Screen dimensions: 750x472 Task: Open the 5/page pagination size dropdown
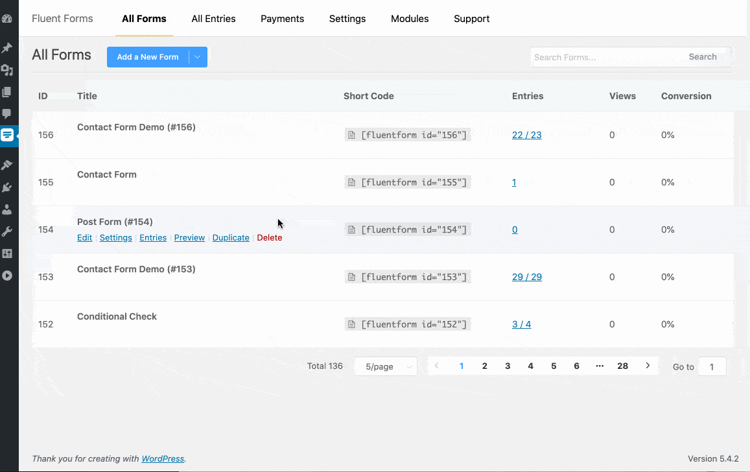coord(386,366)
